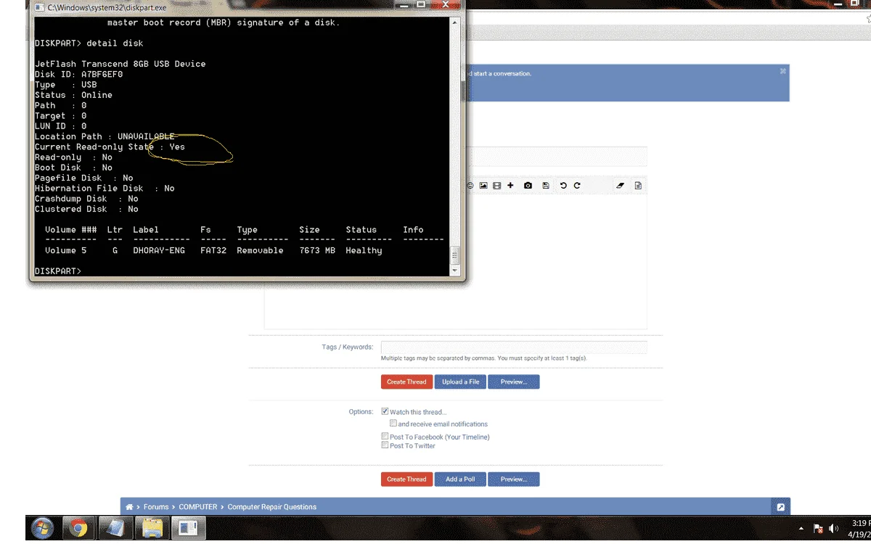Open the notepad-style app on taskbar
Image resolution: width=871 pixels, height=544 pixels.
pyautogui.click(x=115, y=528)
